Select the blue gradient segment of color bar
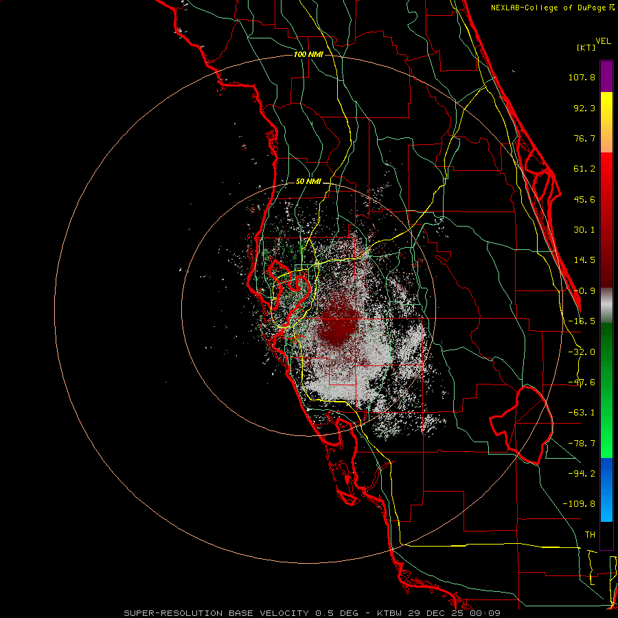Screen dimensions: 618x618 (x=606, y=490)
